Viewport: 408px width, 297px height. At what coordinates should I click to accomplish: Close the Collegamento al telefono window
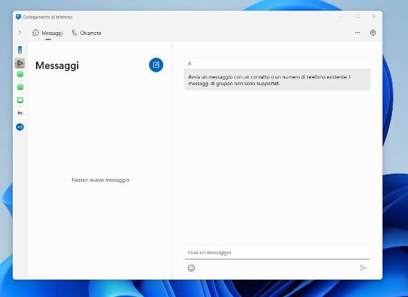point(374,17)
